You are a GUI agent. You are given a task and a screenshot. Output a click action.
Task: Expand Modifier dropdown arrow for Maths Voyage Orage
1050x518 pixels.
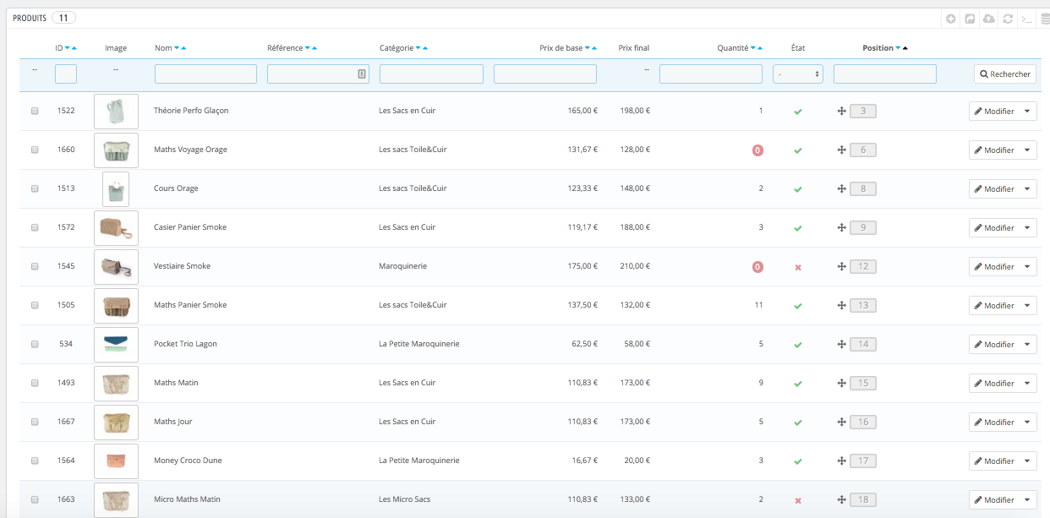[x=1026, y=150]
